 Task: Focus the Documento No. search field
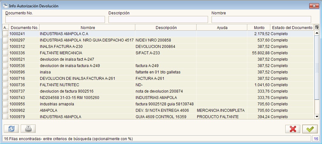pos(55,19)
